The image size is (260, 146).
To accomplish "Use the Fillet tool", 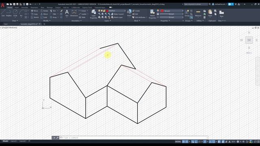I will tap(53, 14).
